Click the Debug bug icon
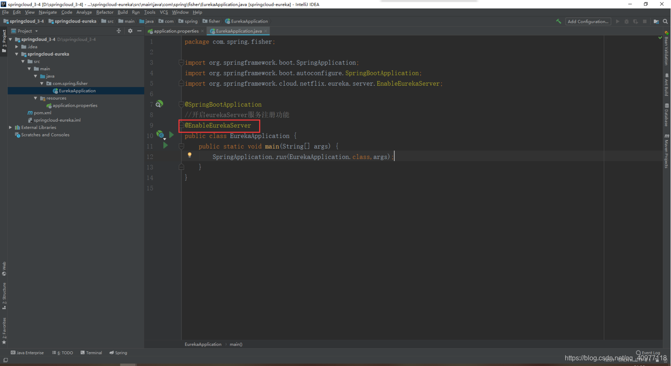This screenshot has width=671, height=366. point(626,21)
